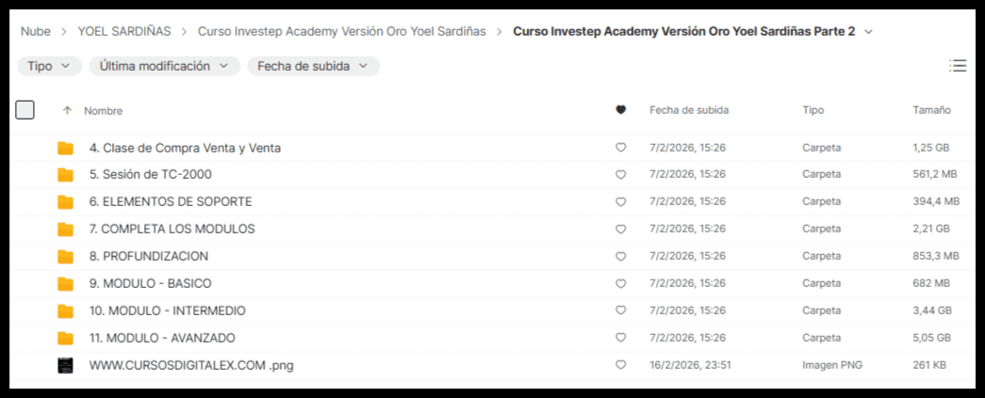
Task: Favorite the 8. PROFUNDIZACION folder
Action: coord(620,256)
